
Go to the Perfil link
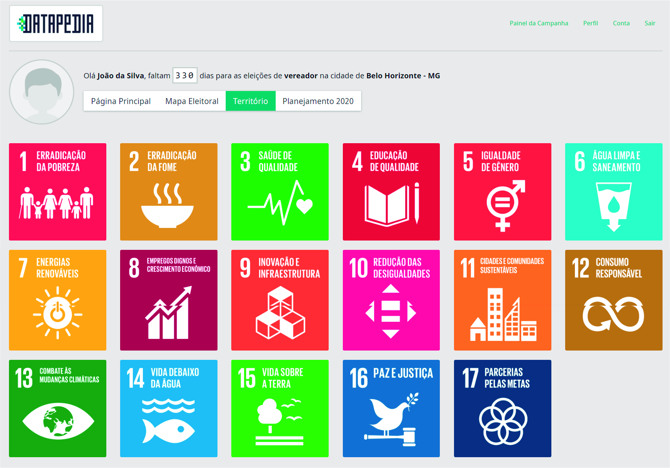591,23
